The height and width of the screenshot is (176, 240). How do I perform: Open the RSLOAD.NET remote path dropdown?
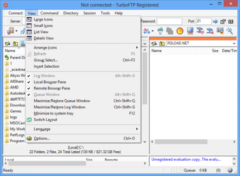pyautogui.click(x=234, y=44)
